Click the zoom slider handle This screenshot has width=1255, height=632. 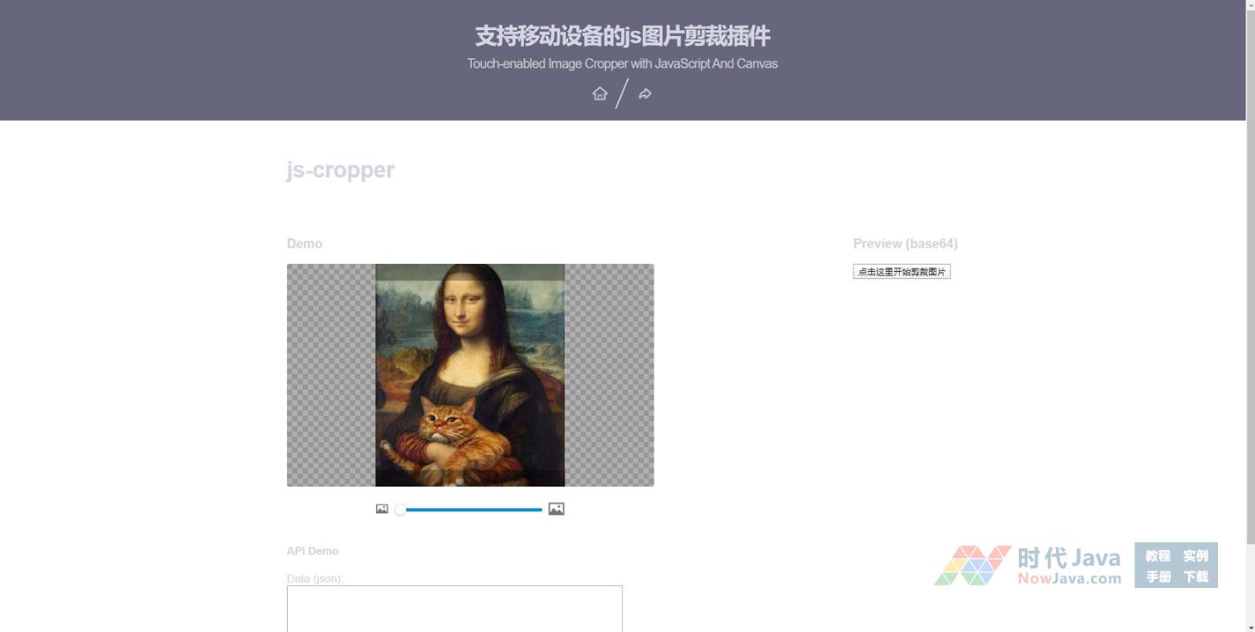(400, 510)
